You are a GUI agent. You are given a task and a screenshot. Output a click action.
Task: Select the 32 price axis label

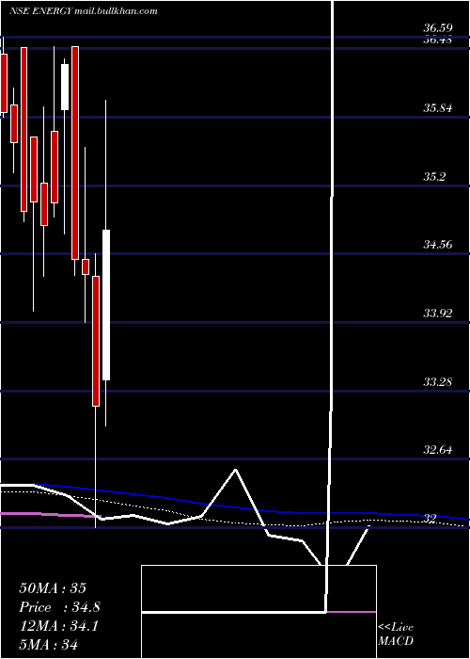[x=431, y=519]
